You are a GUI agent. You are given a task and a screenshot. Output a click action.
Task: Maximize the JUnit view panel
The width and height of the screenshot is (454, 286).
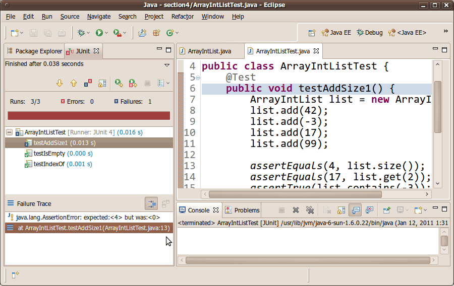pyautogui.click(x=168, y=50)
